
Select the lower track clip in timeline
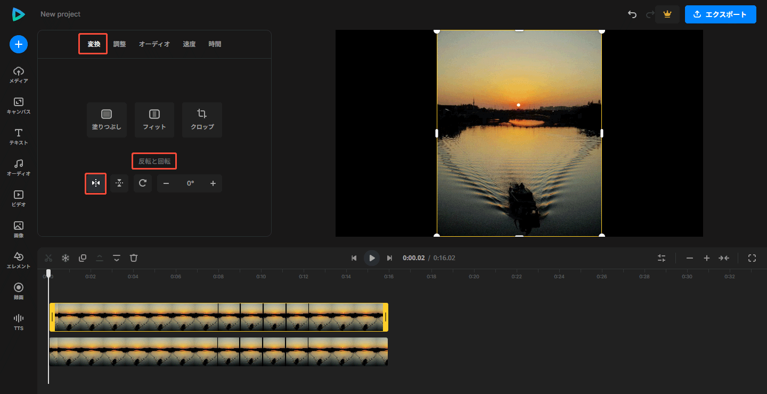coord(218,352)
